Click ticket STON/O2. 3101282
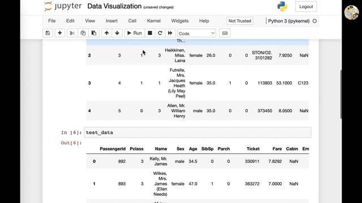This screenshot has width=362, height=203. point(262,55)
